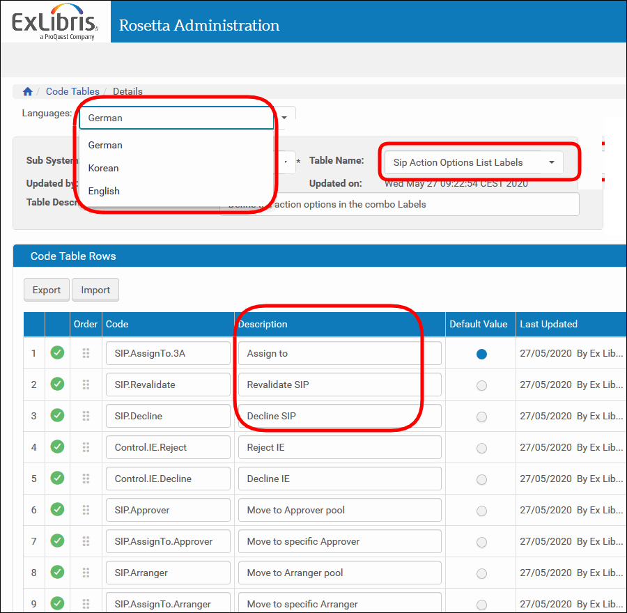Select default value radio for SIP.Approver
627x613 pixels.
pos(481,511)
